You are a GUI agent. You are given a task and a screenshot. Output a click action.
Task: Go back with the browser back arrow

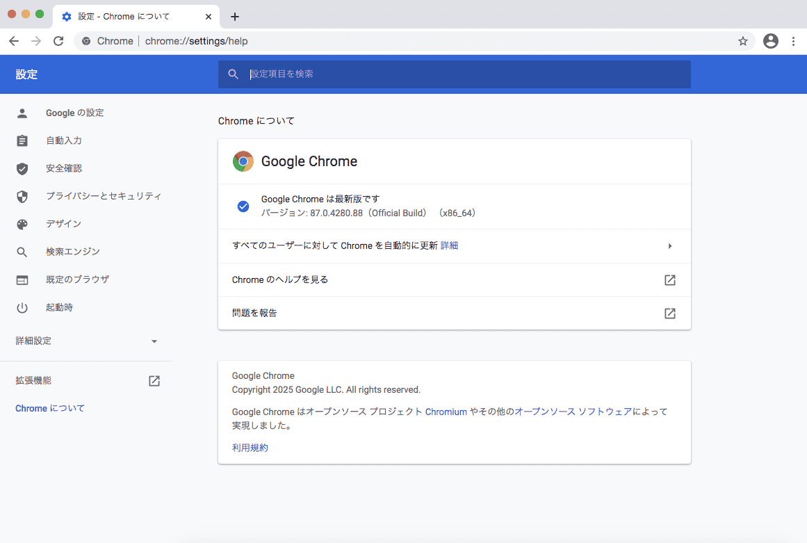[14, 41]
